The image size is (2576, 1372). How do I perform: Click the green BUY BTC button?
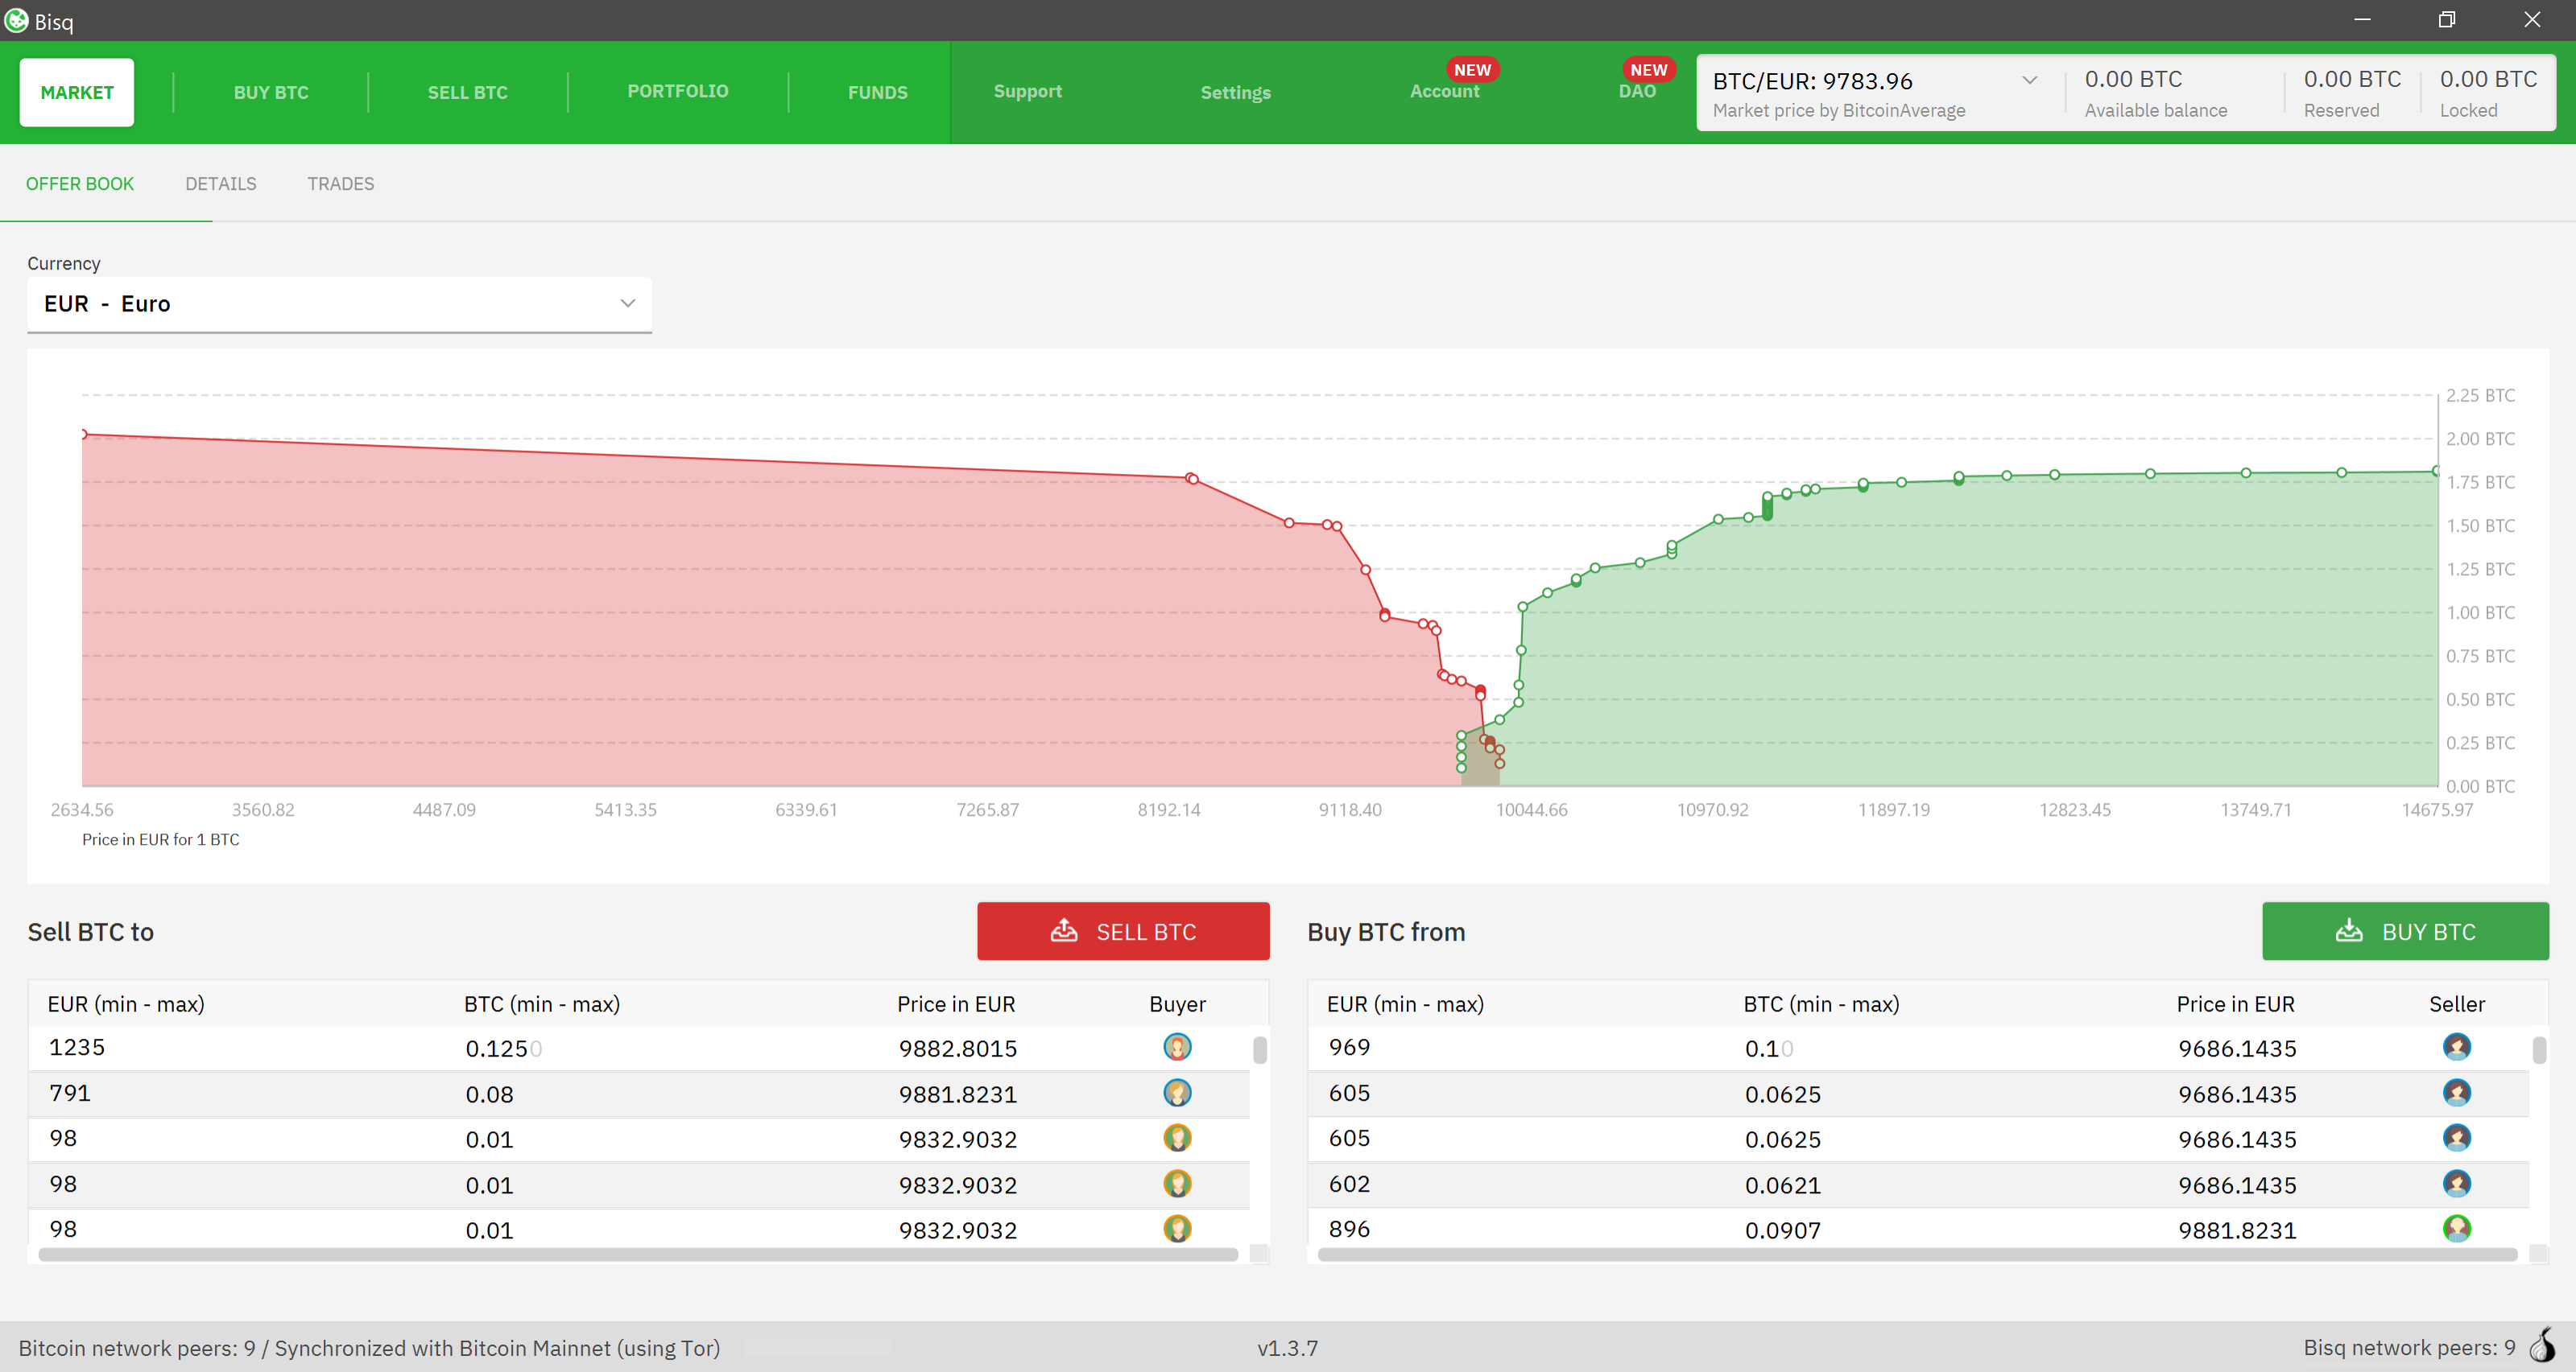tap(2405, 931)
